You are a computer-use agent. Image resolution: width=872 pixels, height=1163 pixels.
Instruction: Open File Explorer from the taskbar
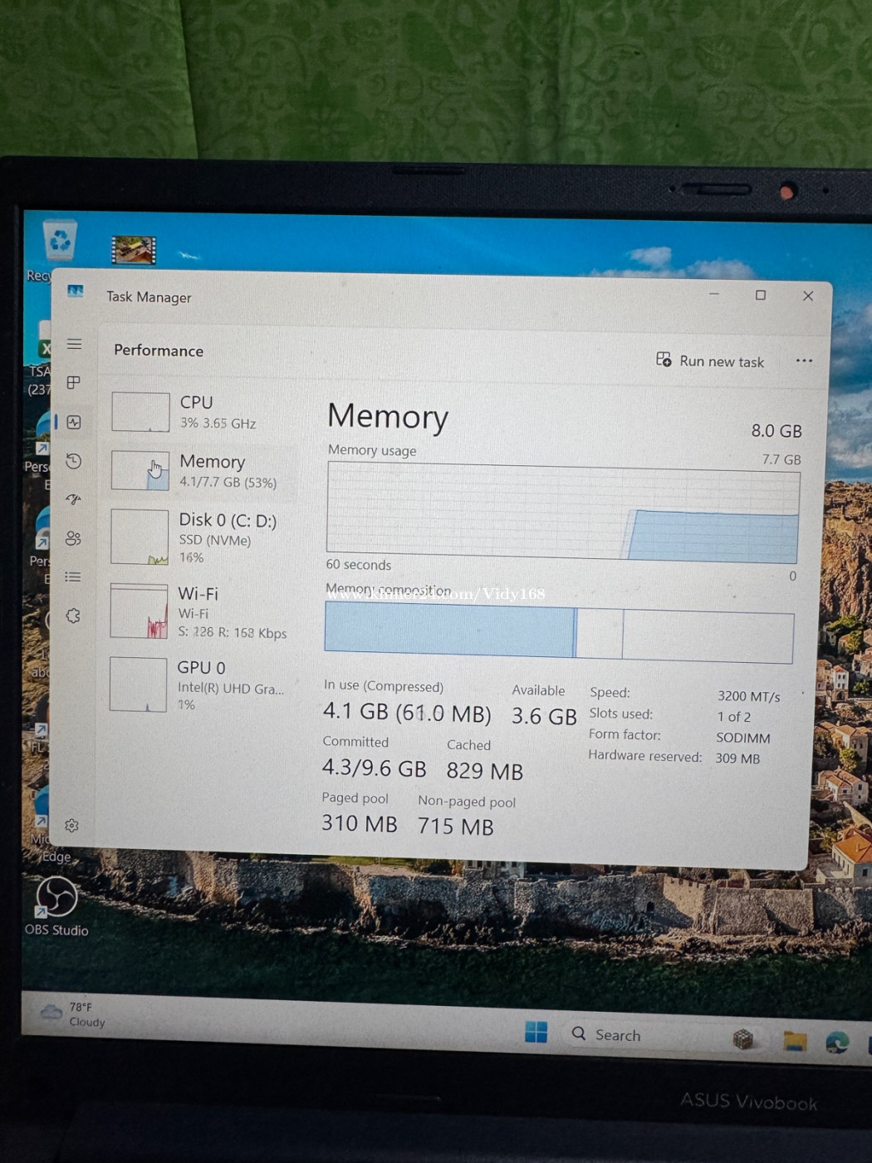[x=795, y=1041]
